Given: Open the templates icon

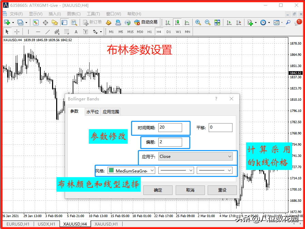Looking at the screenshot, I should tap(276, 22).
